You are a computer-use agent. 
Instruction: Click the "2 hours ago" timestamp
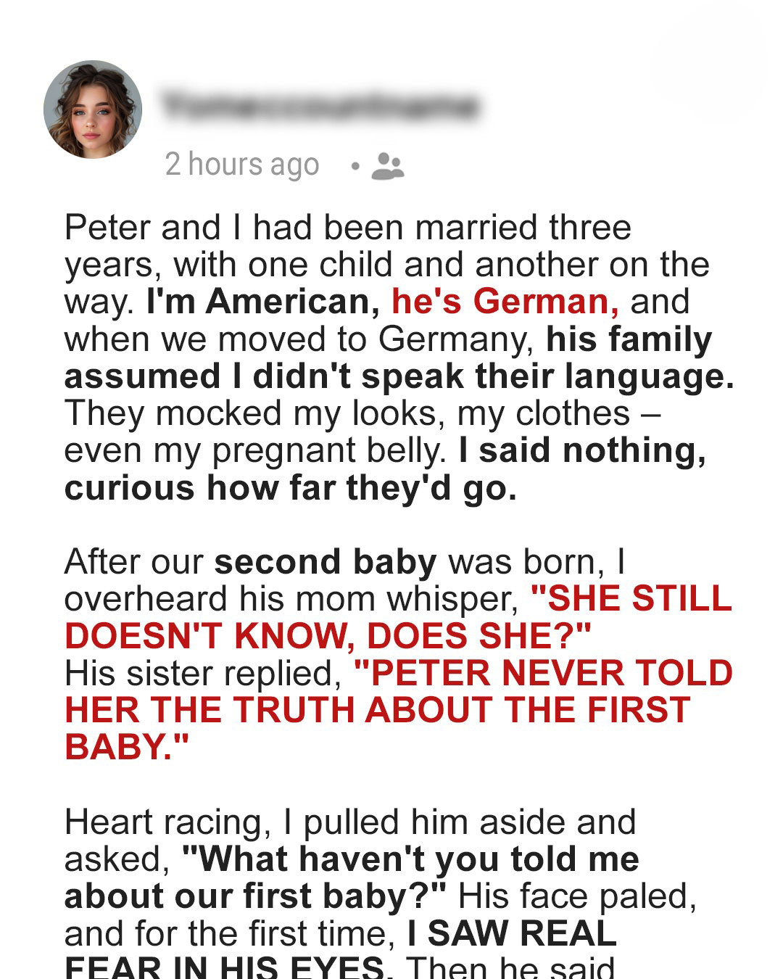pyautogui.click(x=242, y=165)
